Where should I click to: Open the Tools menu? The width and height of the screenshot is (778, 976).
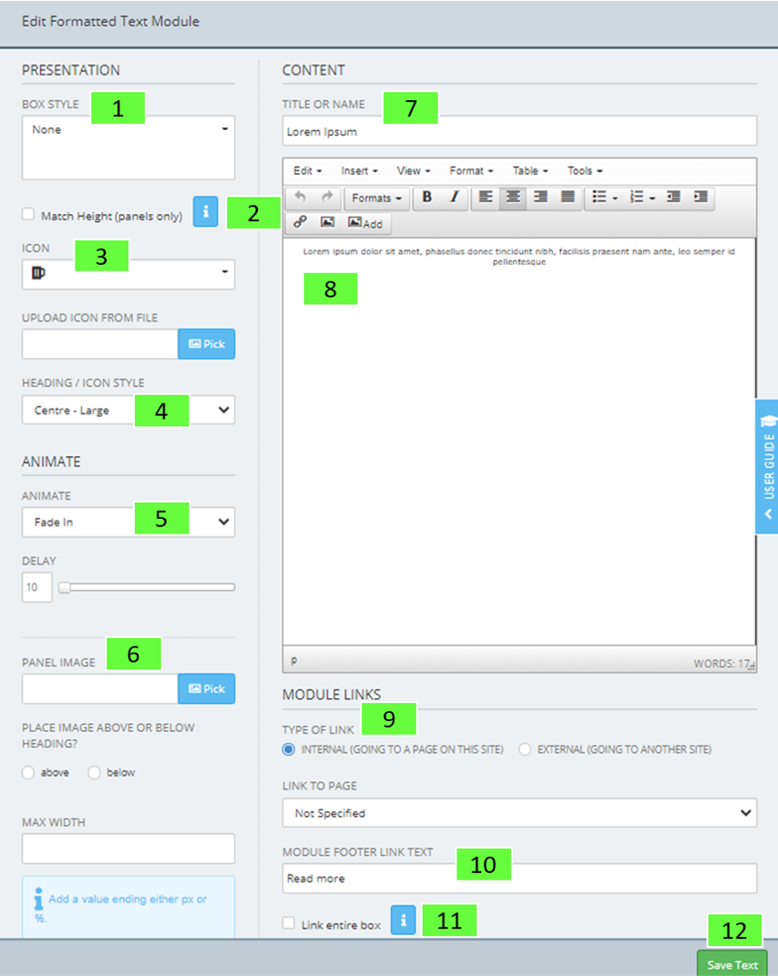[585, 170]
